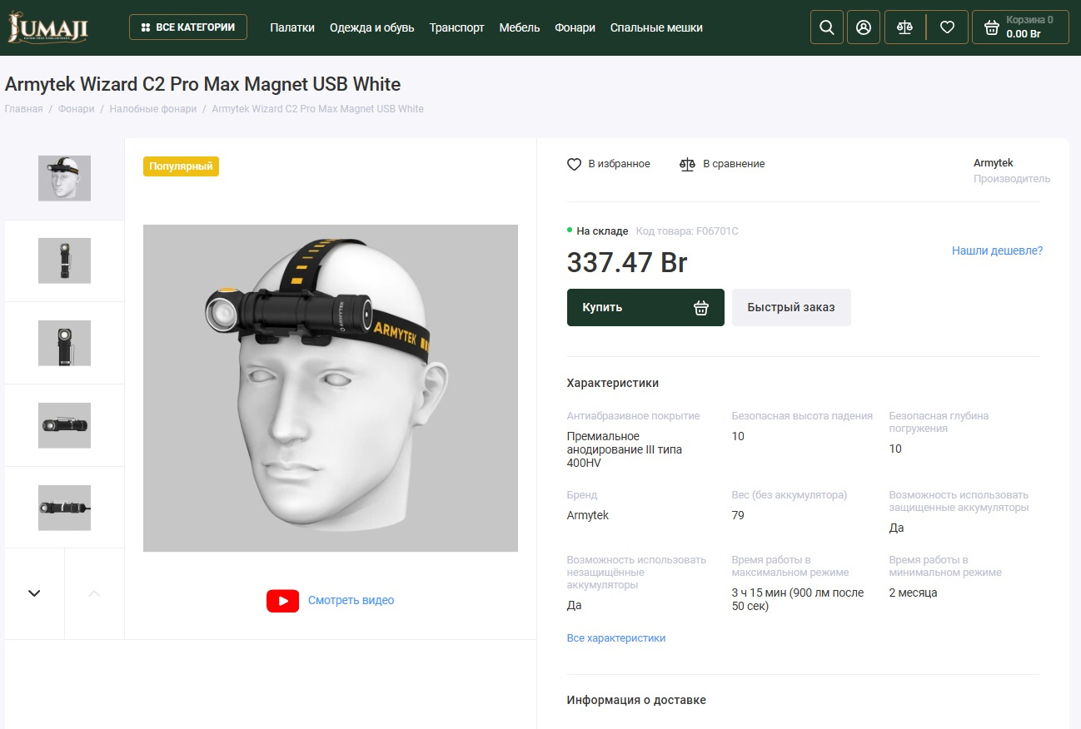Image resolution: width=1081 pixels, height=729 pixels.
Task: Show next thumbnails with down chevron
Action: 34,593
